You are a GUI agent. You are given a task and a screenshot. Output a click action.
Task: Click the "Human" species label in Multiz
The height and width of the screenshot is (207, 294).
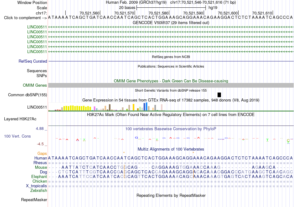click(x=41, y=158)
